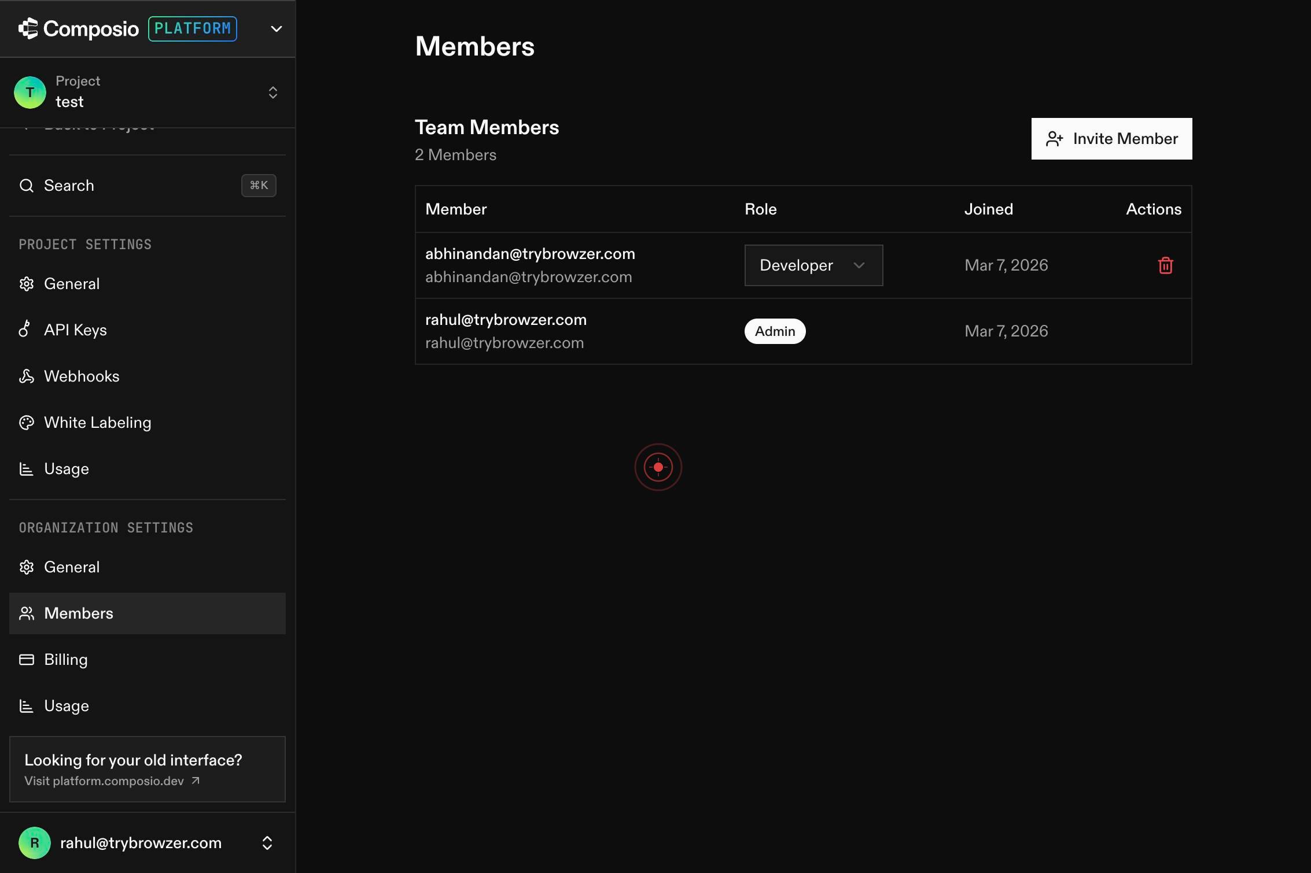Click the Webhooks icon in sidebar
The height and width of the screenshot is (873, 1311).
(x=26, y=376)
